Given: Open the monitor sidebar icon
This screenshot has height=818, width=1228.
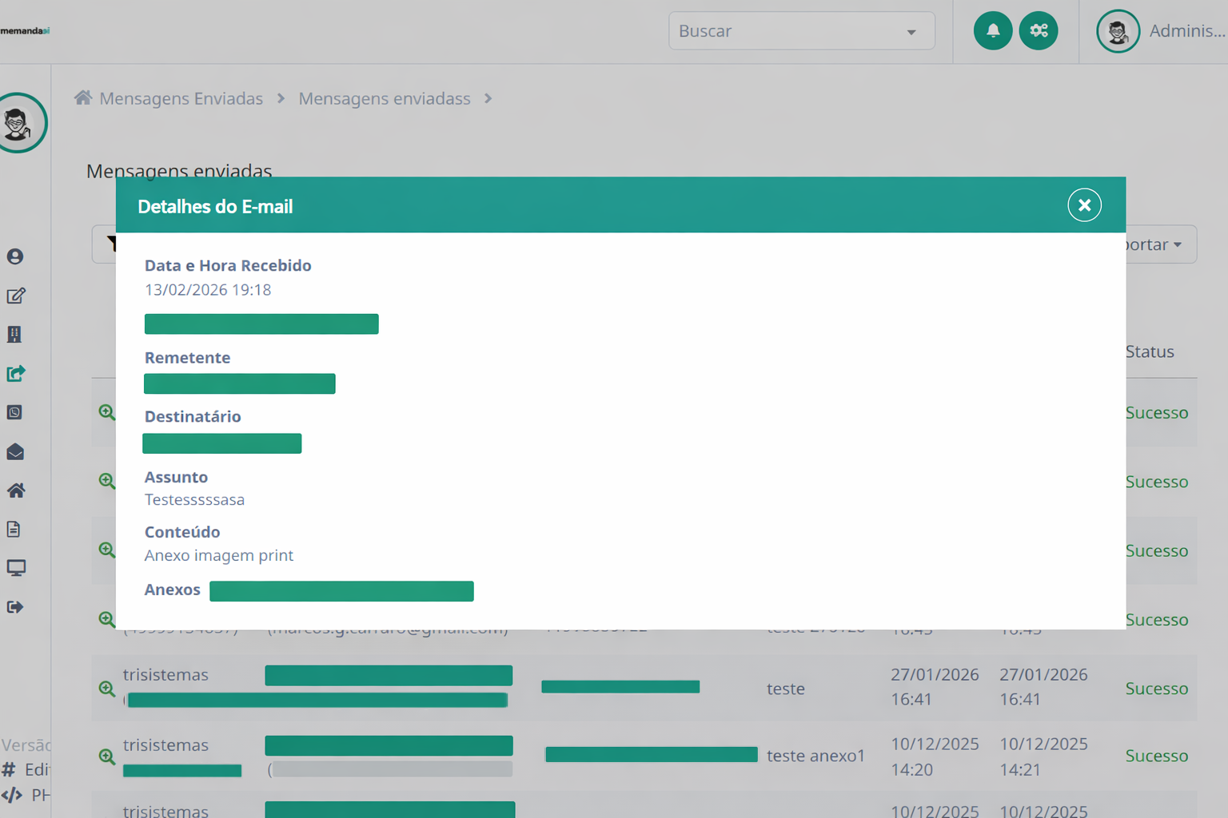Looking at the screenshot, I should click(x=15, y=568).
